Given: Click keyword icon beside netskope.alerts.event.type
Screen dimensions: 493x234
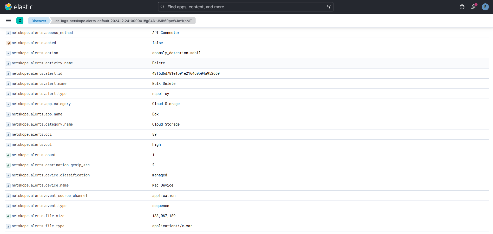Looking at the screenshot, I should click(x=8, y=206).
